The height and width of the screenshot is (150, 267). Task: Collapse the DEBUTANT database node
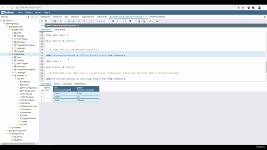tap(10, 30)
